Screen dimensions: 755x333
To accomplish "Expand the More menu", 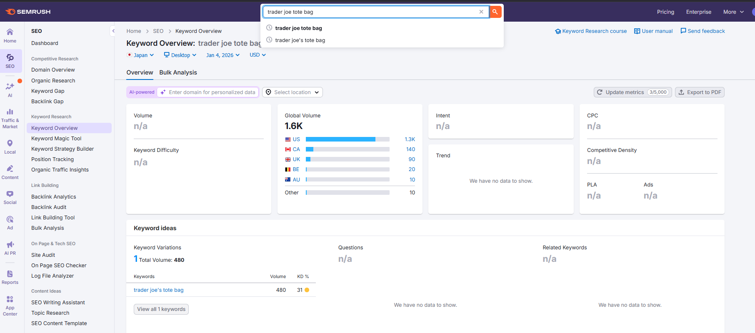I will [x=733, y=12].
